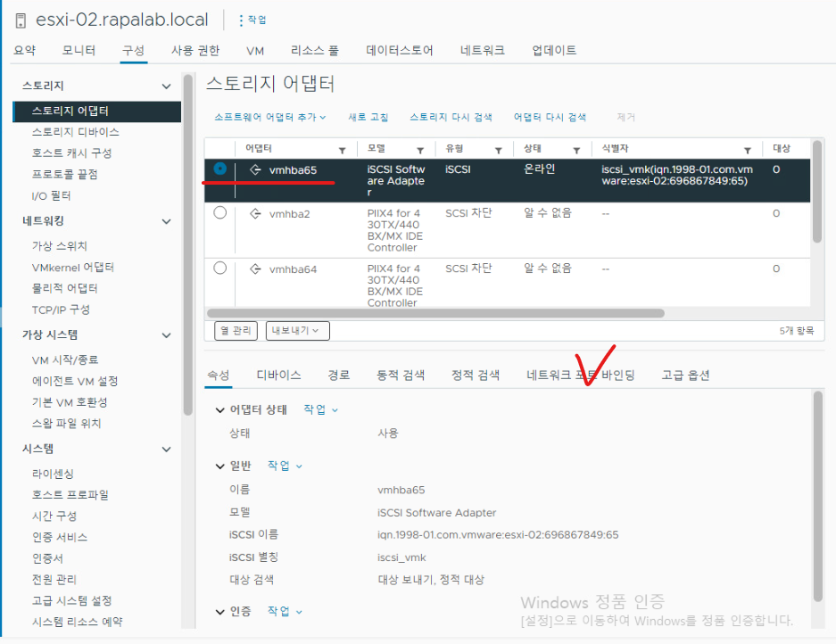Select the 구성 tab
Image resolution: width=836 pixels, height=644 pixels.
tap(133, 50)
